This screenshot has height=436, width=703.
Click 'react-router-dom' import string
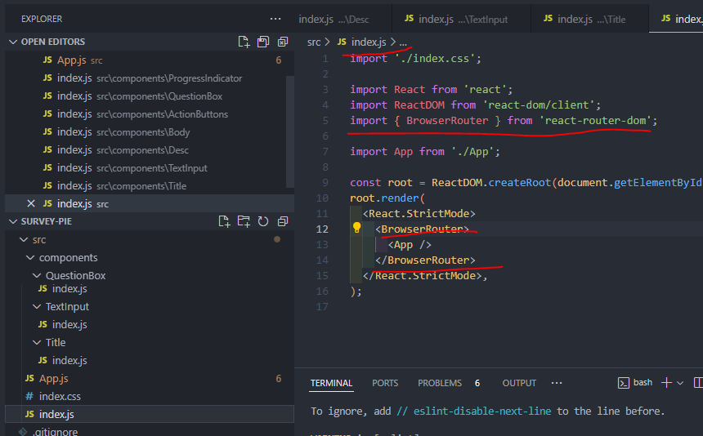point(595,120)
